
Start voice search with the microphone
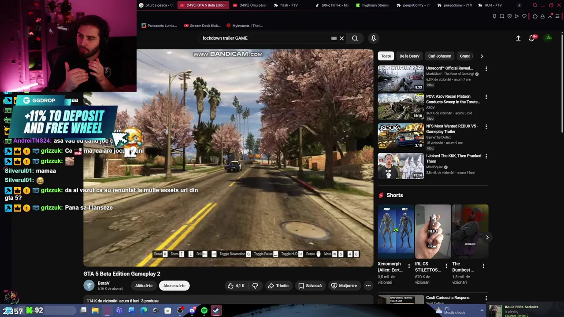[374, 38]
